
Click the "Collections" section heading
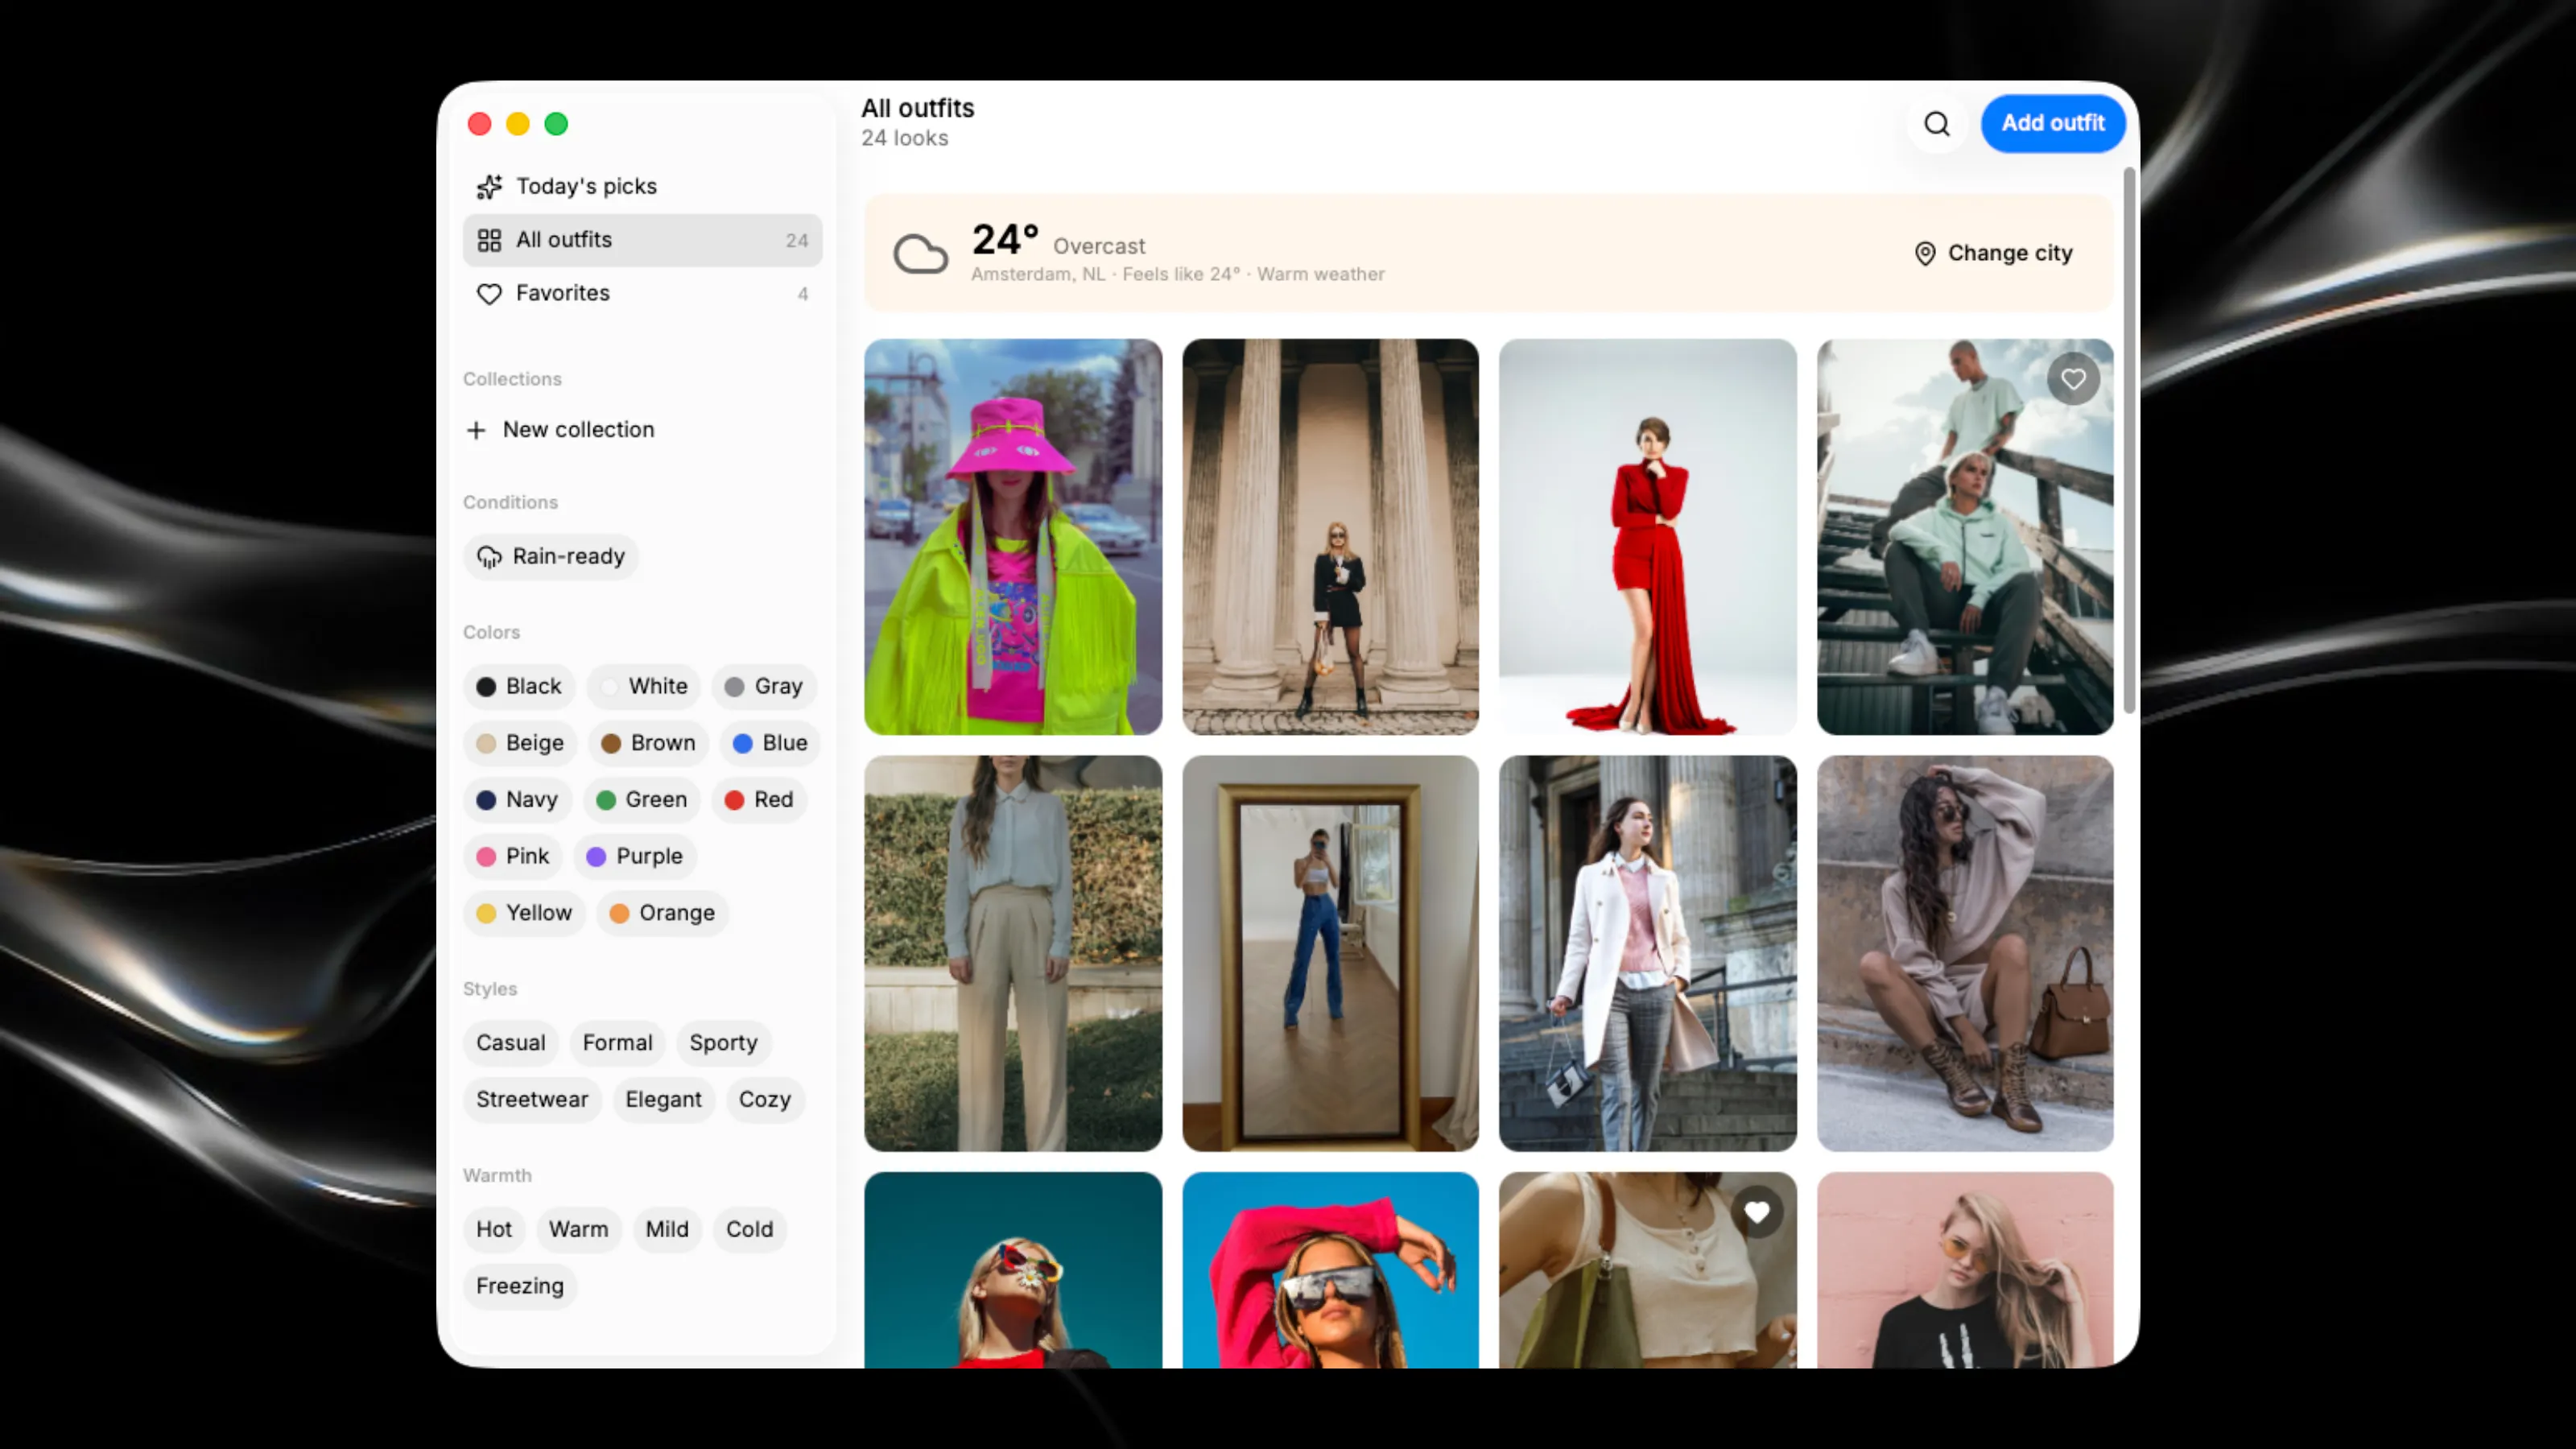click(512, 379)
